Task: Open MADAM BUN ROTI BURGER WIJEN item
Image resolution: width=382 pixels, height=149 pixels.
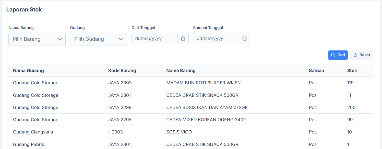Action: 203,83
